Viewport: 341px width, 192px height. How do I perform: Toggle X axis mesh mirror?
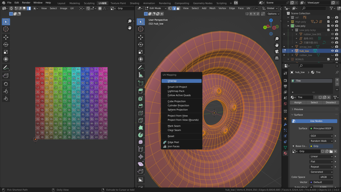[x=251, y=14]
